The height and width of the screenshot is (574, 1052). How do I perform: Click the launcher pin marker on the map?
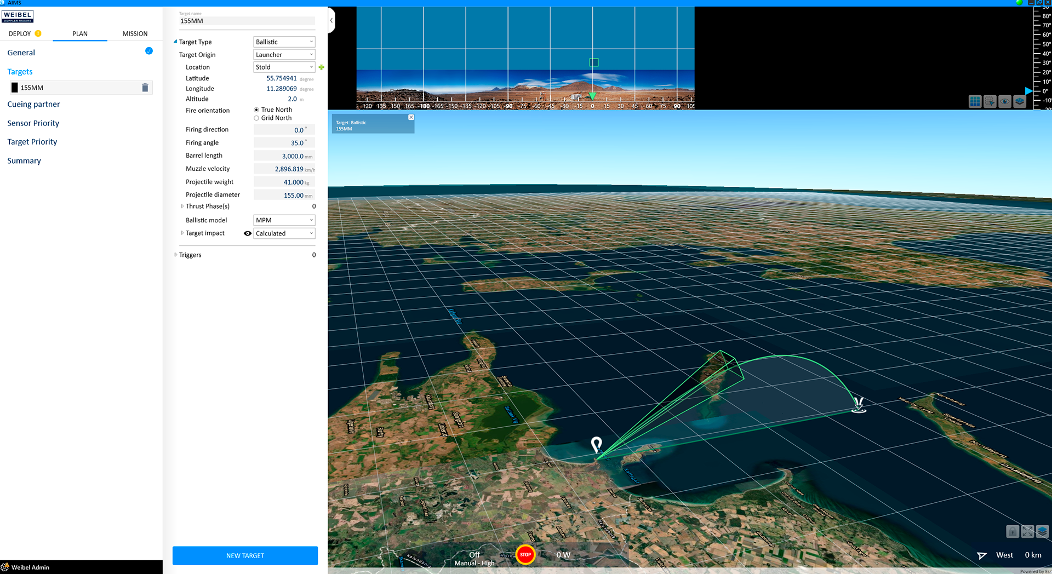pyautogui.click(x=597, y=444)
